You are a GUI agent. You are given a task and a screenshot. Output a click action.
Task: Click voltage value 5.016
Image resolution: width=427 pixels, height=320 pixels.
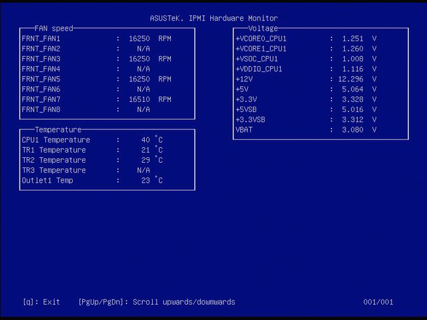[x=353, y=109]
